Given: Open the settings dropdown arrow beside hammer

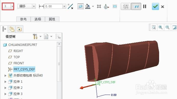Looking at the screenshot, I should [40, 36].
